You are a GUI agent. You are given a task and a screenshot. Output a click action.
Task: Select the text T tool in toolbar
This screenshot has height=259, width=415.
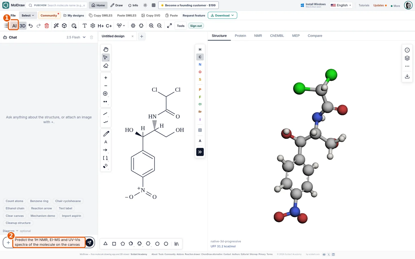click(x=84, y=26)
